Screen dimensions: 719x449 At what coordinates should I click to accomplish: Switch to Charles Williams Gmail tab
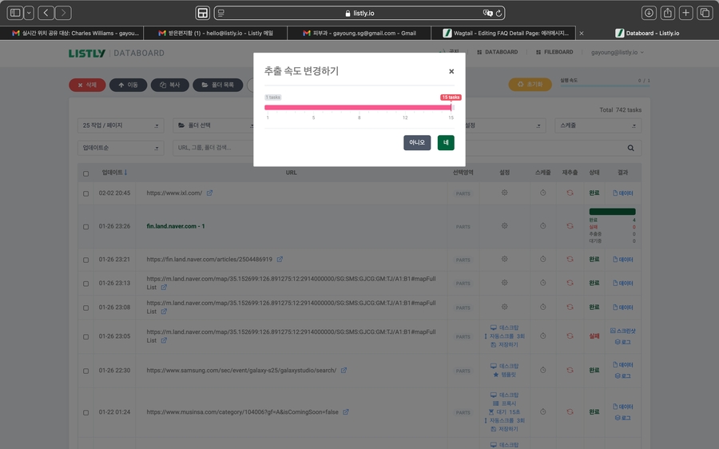72,33
